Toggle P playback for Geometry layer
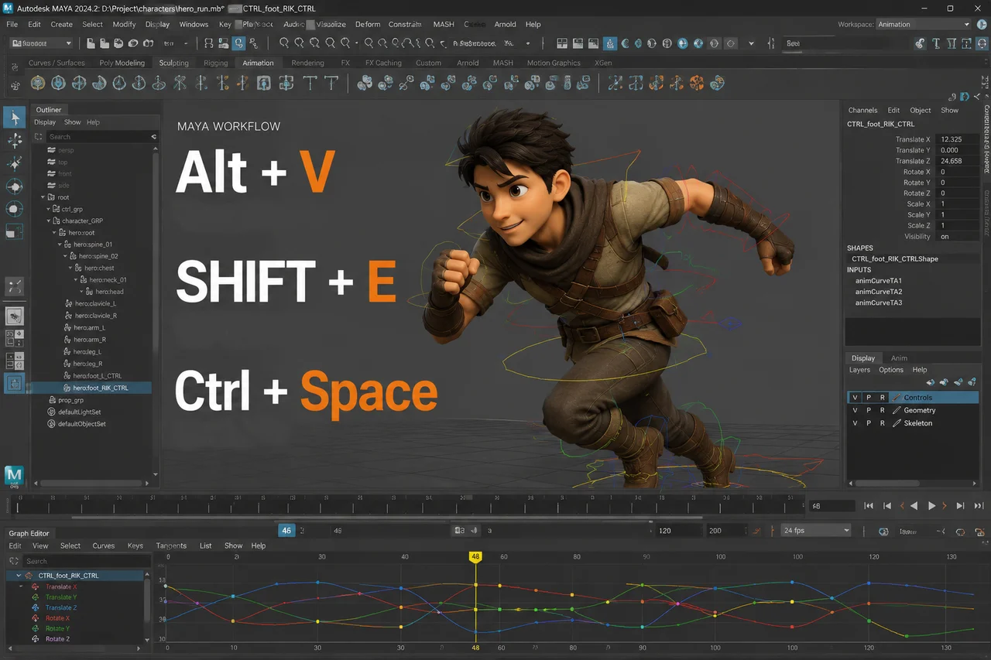The image size is (991, 660). 869,410
